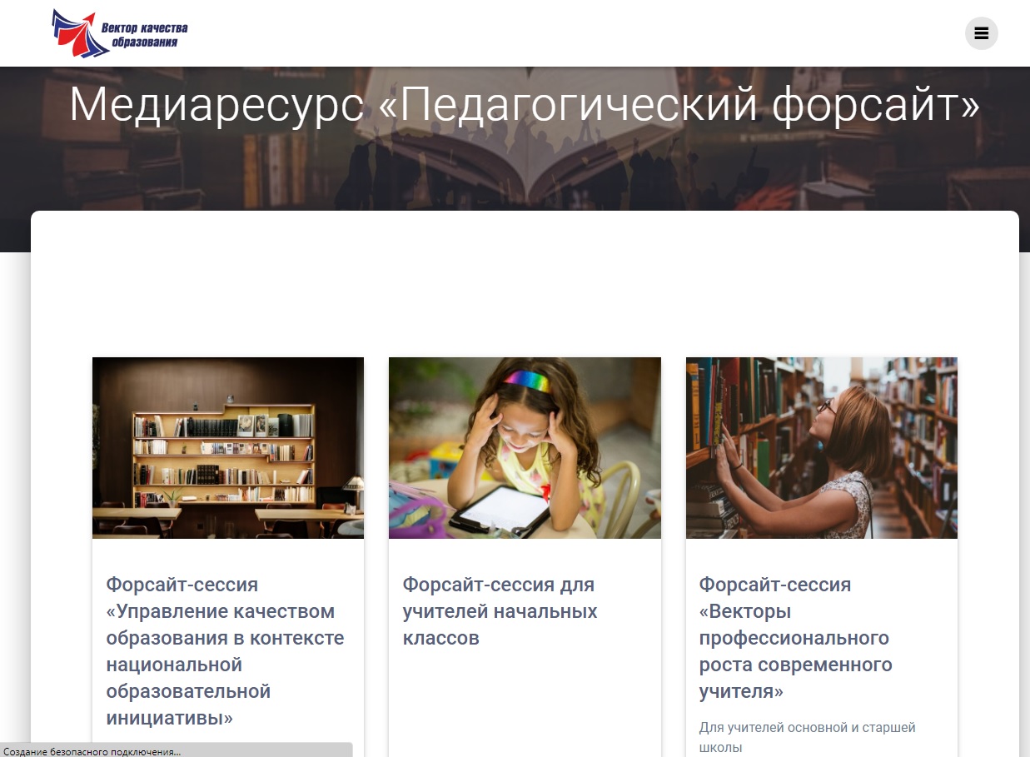Open the girl with tablet thumbnail

525,447
